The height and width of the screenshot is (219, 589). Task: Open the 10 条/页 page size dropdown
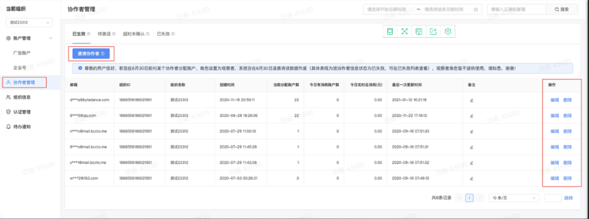click(514, 198)
